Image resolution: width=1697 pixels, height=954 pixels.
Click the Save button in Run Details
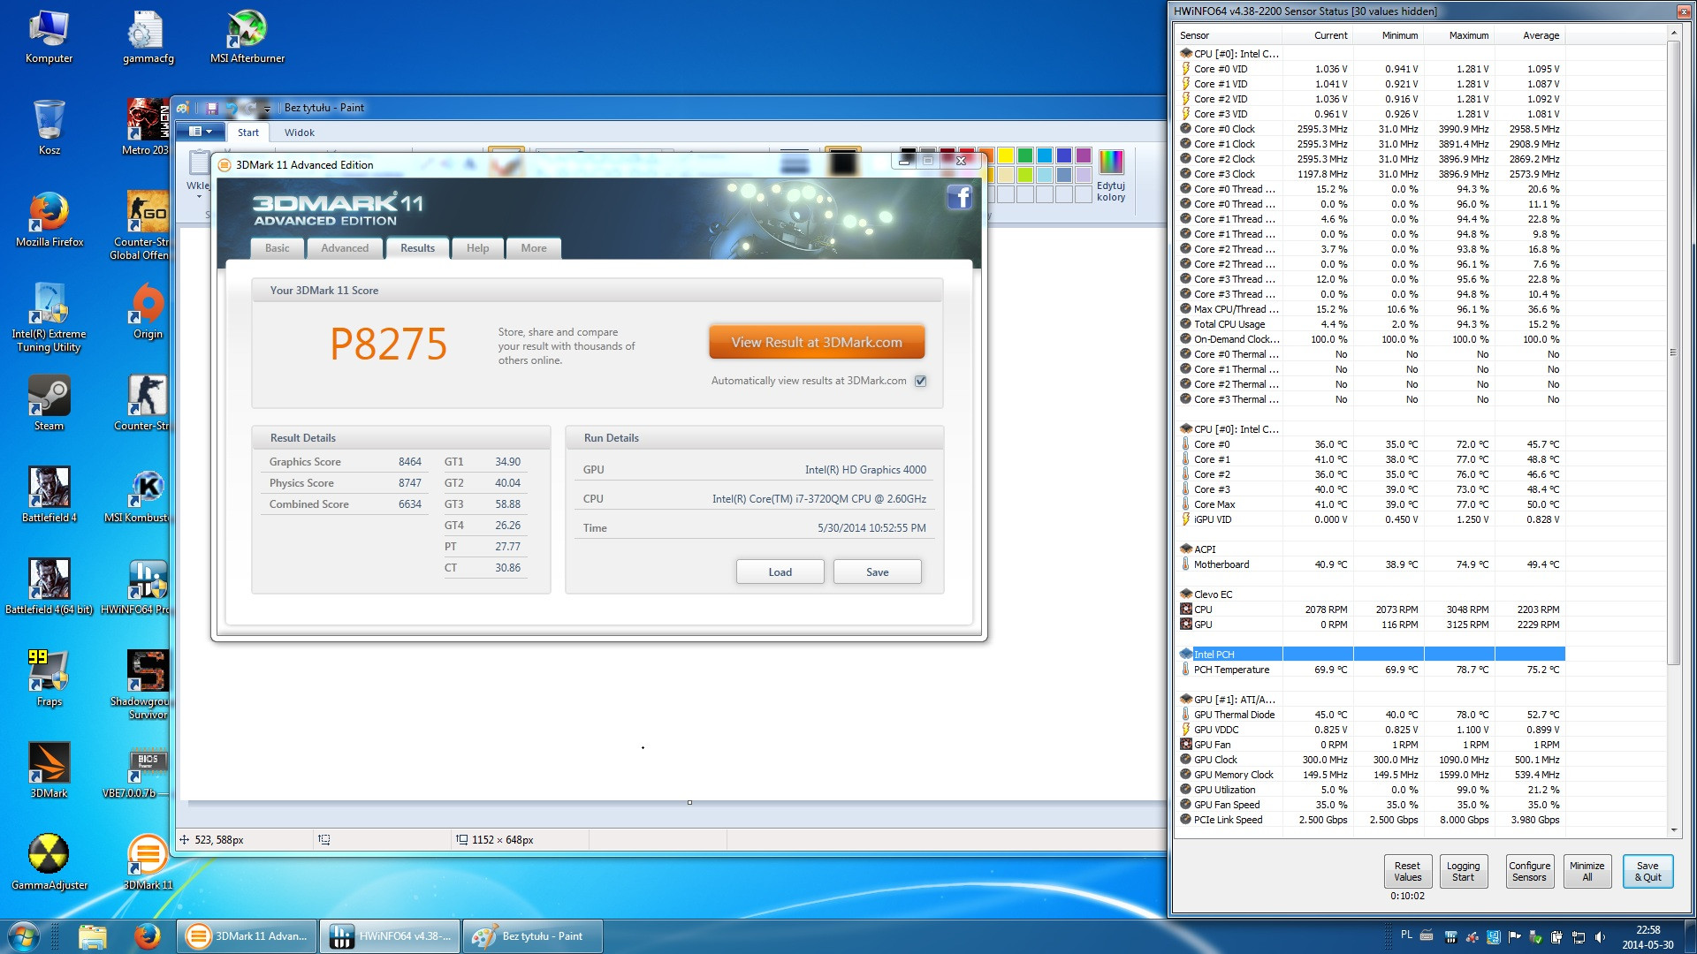877,572
